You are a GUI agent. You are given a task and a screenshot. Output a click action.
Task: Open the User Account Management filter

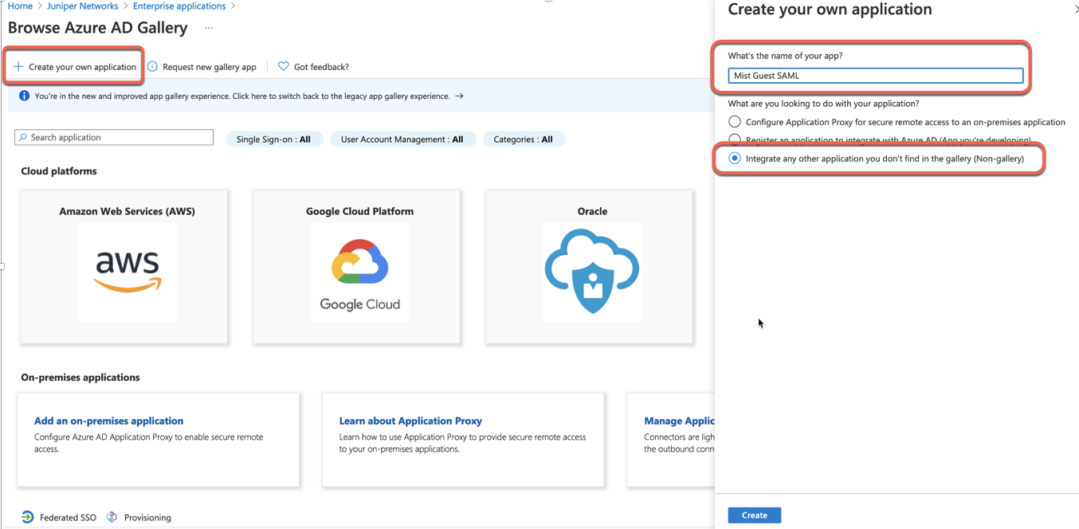[x=402, y=139]
